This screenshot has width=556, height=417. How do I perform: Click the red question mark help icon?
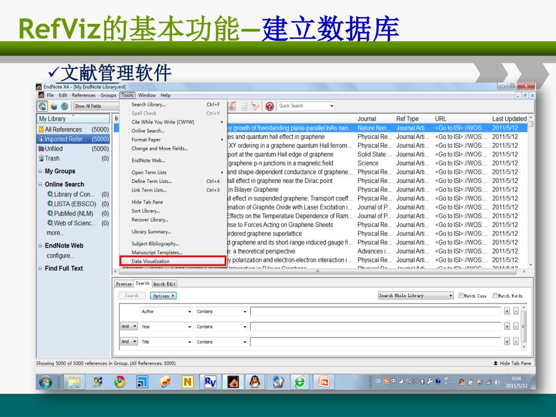tap(269, 106)
